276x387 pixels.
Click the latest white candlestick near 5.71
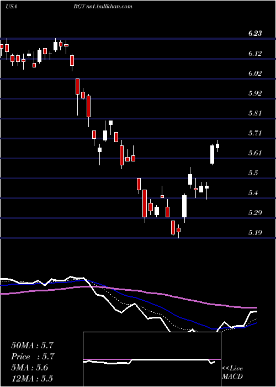click(x=217, y=146)
